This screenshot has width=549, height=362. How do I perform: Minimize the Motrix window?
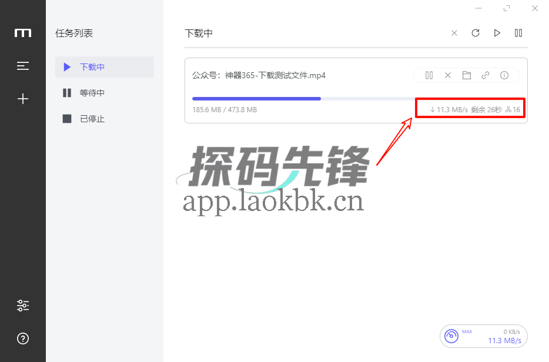pyautogui.click(x=478, y=8)
